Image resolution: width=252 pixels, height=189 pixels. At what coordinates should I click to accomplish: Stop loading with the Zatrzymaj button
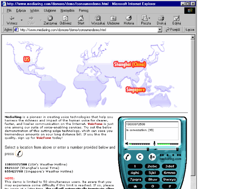50,20
